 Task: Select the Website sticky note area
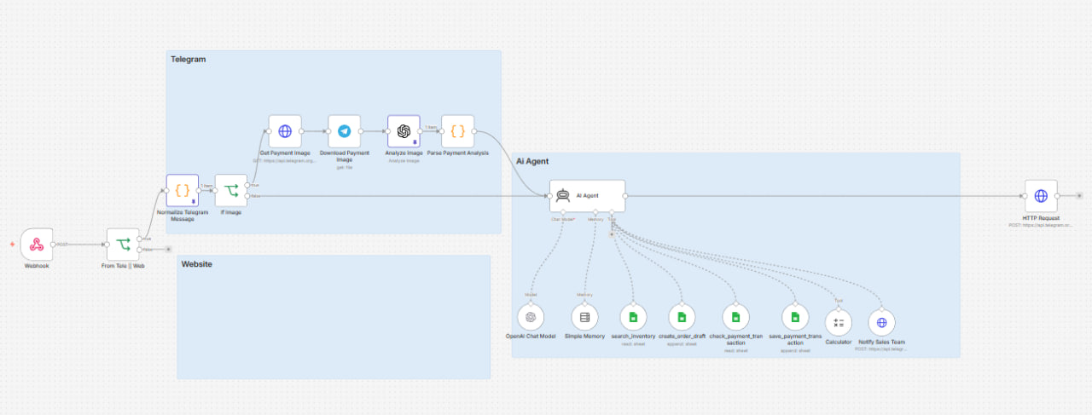click(x=334, y=317)
